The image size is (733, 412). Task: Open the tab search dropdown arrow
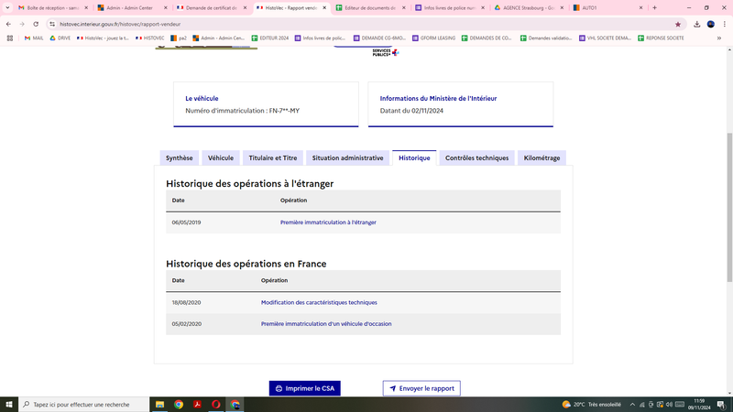coord(7,8)
